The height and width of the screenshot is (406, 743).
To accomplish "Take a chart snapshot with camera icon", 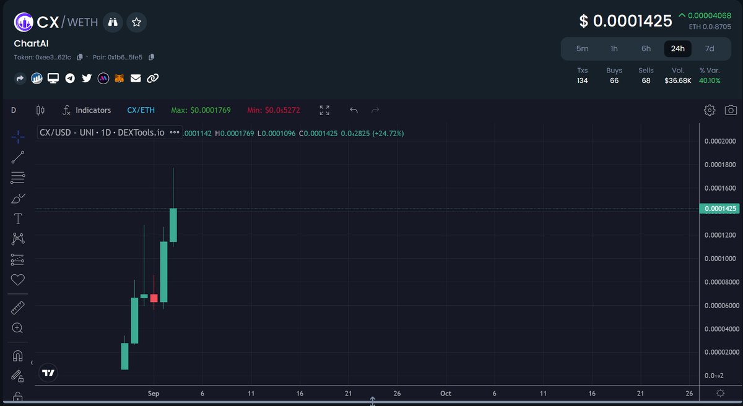I will [731, 110].
